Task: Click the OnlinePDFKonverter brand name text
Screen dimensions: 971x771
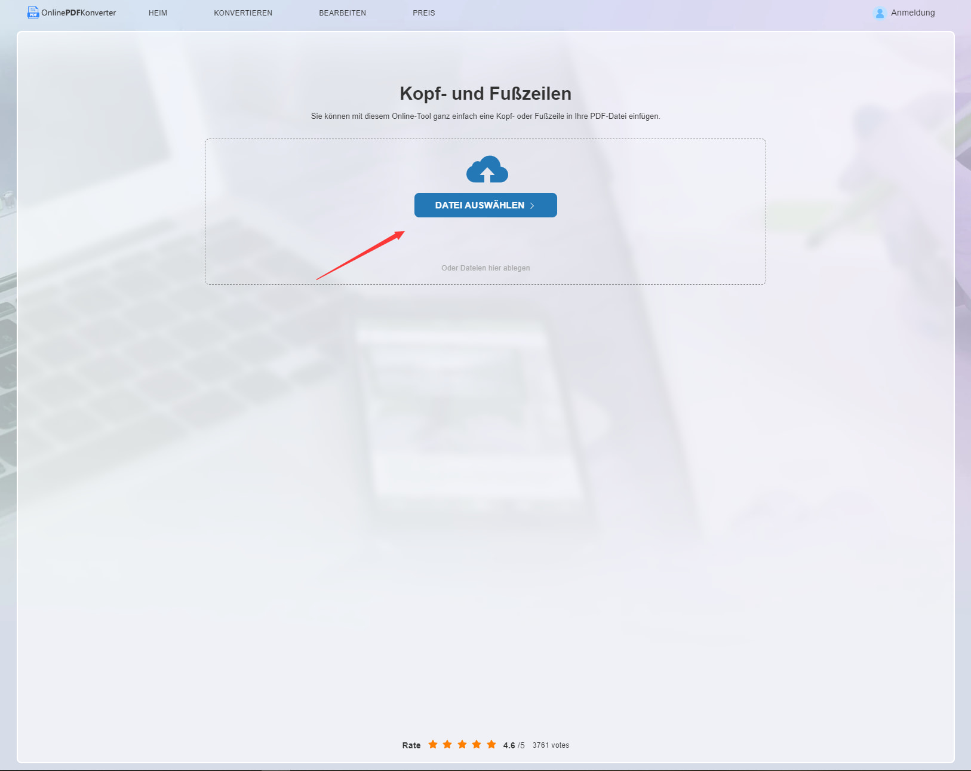Action: [78, 13]
